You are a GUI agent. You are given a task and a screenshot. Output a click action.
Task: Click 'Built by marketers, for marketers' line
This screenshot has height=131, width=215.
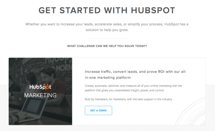click(128, 99)
